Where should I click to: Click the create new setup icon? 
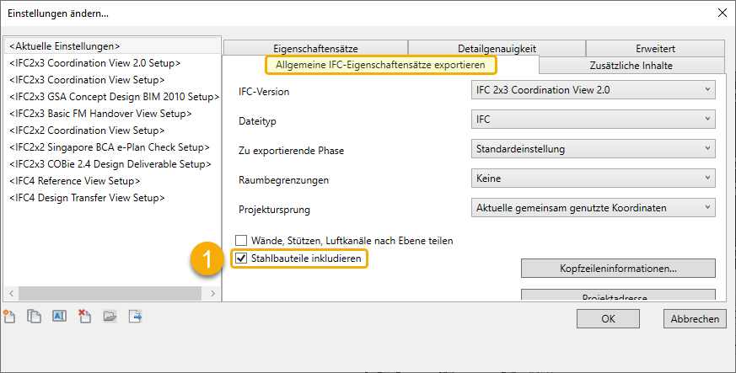point(10,317)
